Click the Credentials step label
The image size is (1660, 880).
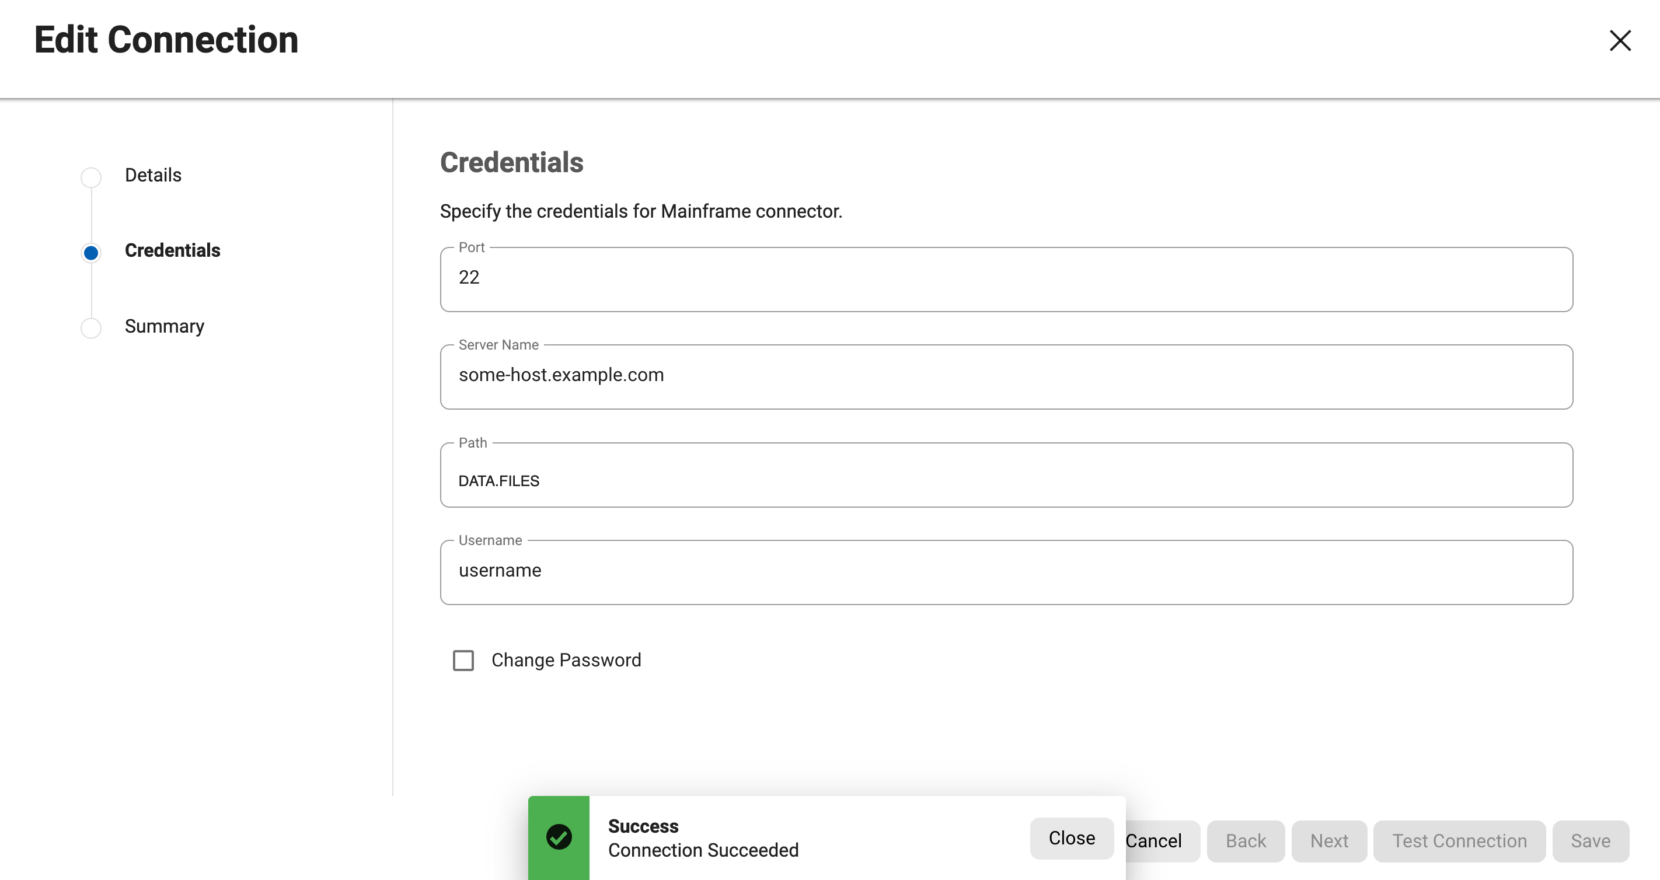(x=172, y=250)
